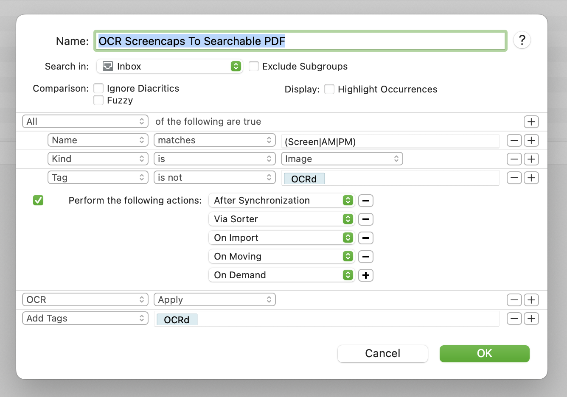Change the matches operator dropdown
This screenshot has height=397, width=567.
(215, 140)
